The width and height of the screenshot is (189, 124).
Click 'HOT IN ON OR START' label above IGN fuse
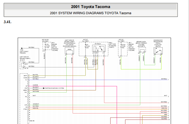click(45, 40)
